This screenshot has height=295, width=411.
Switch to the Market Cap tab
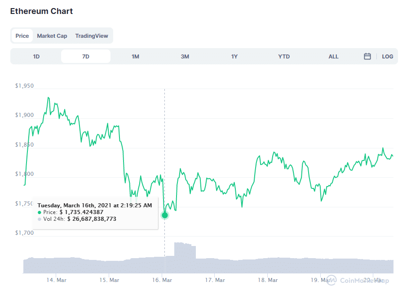(x=52, y=36)
